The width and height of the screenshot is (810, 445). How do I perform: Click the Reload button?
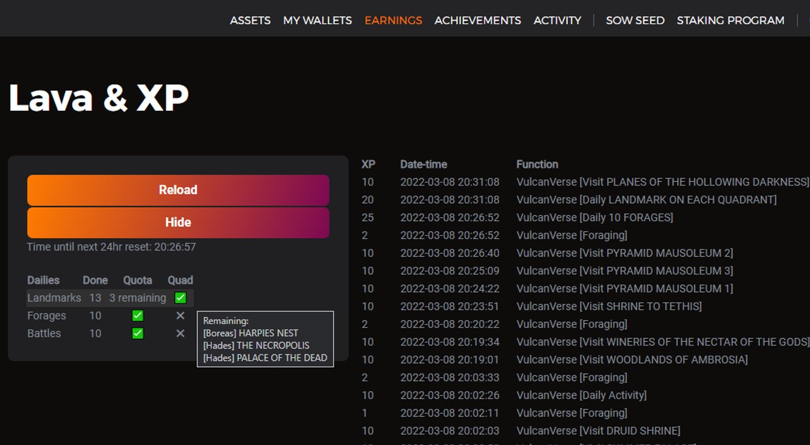point(178,190)
